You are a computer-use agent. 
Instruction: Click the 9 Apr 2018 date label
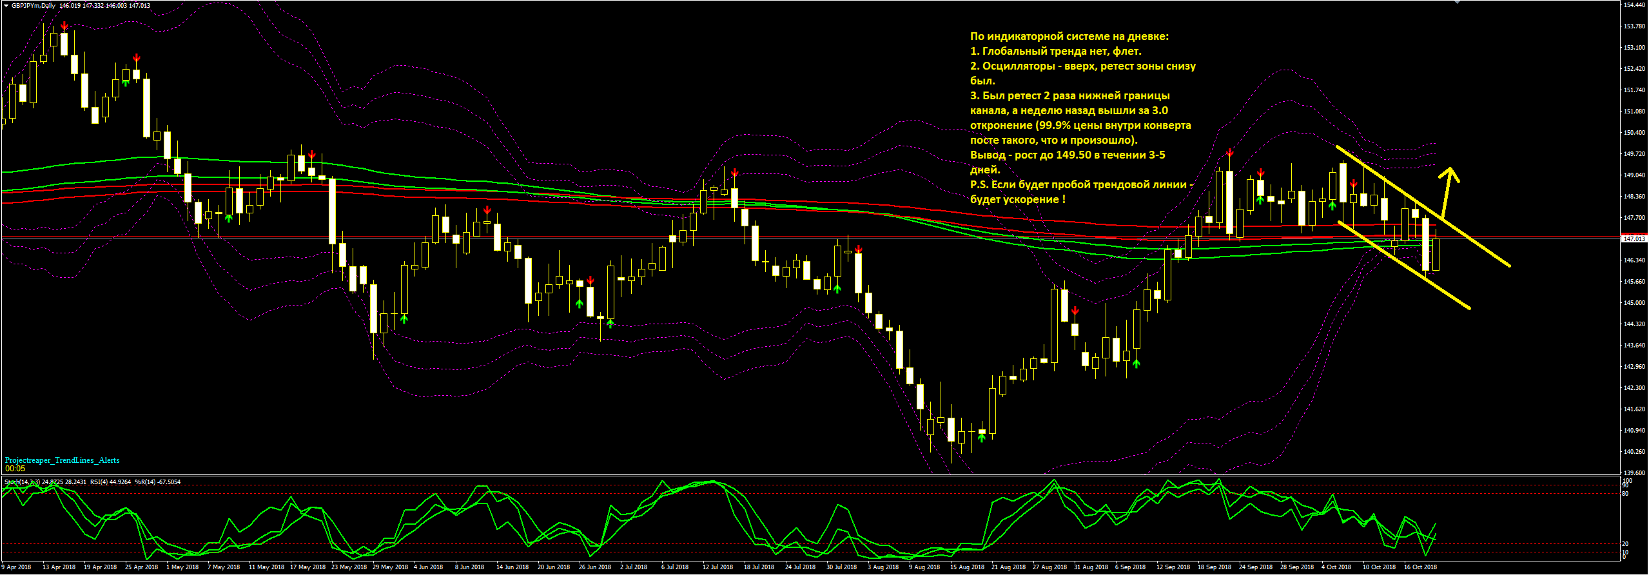[x=16, y=567]
